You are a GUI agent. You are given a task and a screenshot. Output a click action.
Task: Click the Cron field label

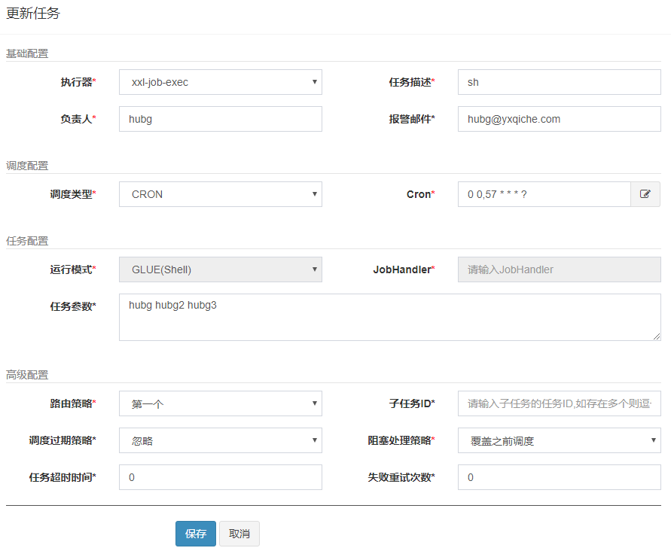420,194
